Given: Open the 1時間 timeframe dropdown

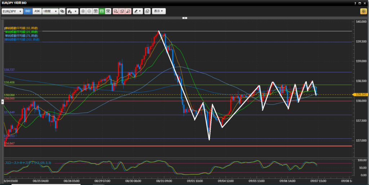Looking at the screenshot, I should 50,11.
